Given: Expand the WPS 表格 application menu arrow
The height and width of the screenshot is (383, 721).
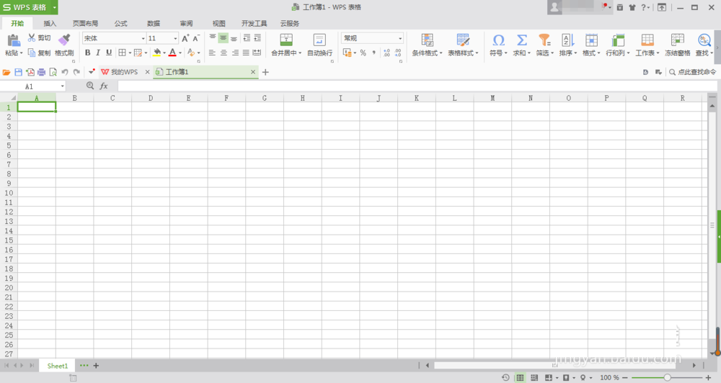Looking at the screenshot, I should 54,7.
